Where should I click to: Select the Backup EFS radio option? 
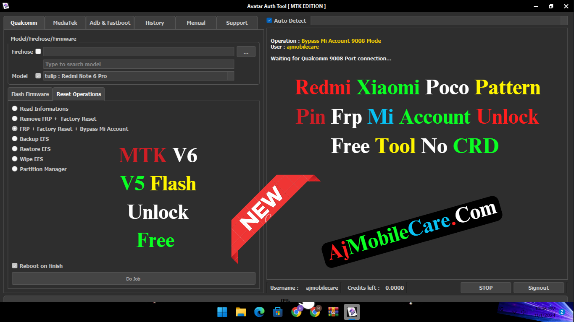pyautogui.click(x=15, y=139)
